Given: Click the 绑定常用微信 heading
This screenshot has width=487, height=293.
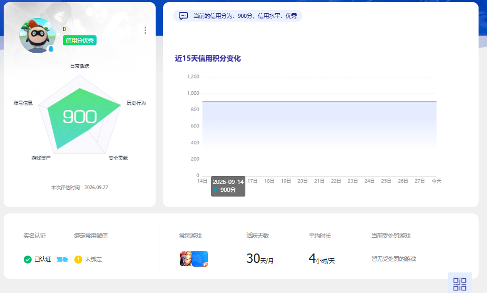Looking at the screenshot, I should [91, 236].
